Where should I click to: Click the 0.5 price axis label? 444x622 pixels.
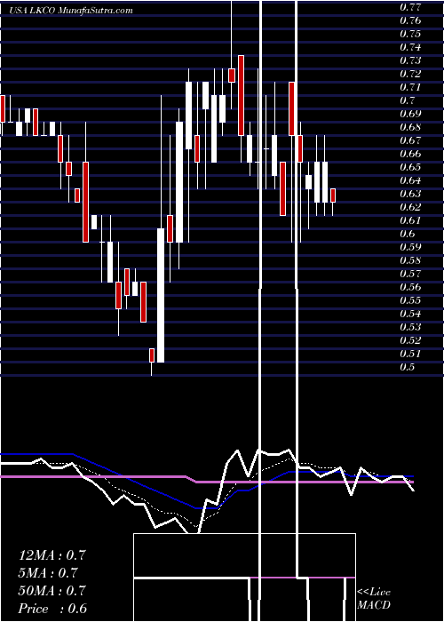click(x=407, y=367)
